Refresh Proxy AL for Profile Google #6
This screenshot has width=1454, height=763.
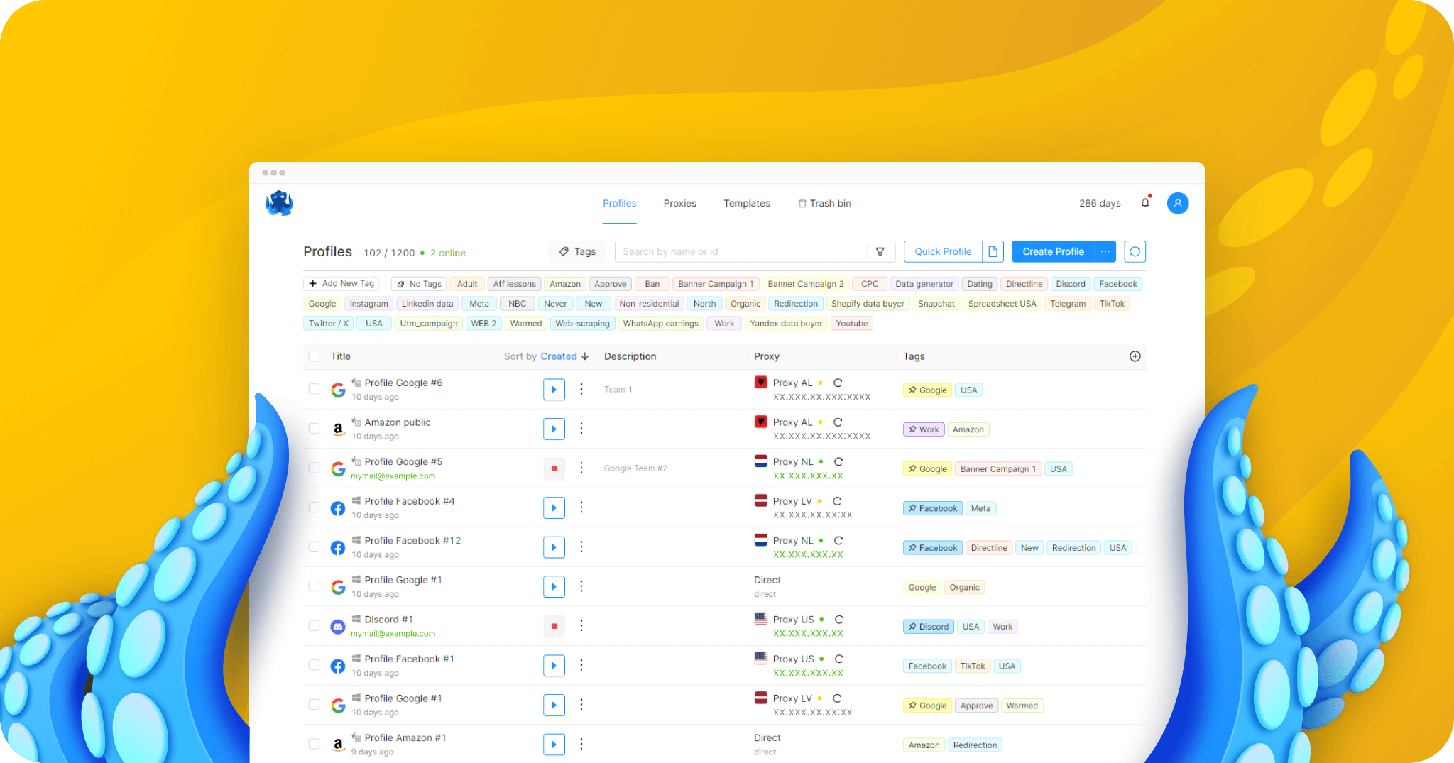coord(838,382)
